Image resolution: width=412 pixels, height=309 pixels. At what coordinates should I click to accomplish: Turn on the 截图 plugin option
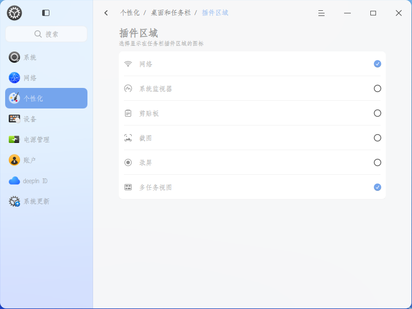(x=378, y=138)
